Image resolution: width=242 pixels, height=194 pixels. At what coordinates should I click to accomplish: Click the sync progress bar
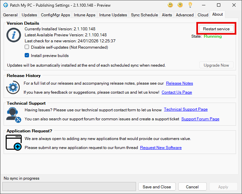pos(69,186)
